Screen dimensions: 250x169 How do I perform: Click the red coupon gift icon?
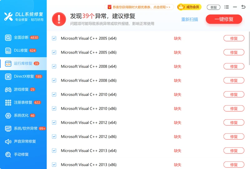pos(109,7)
